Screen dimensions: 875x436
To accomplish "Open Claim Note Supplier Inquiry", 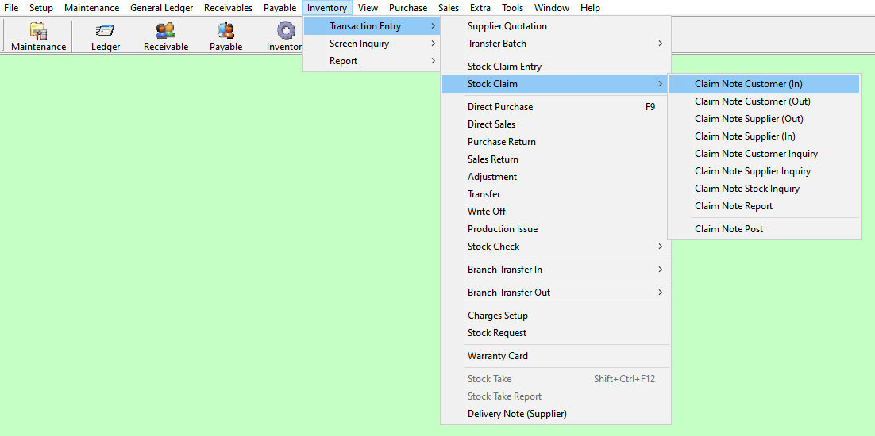I will pos(764,171).
